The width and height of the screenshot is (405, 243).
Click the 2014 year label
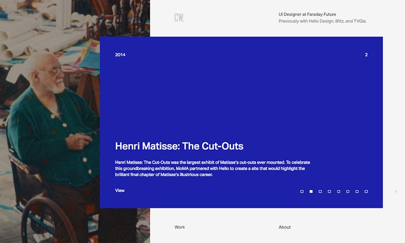[x=120, y=55]
